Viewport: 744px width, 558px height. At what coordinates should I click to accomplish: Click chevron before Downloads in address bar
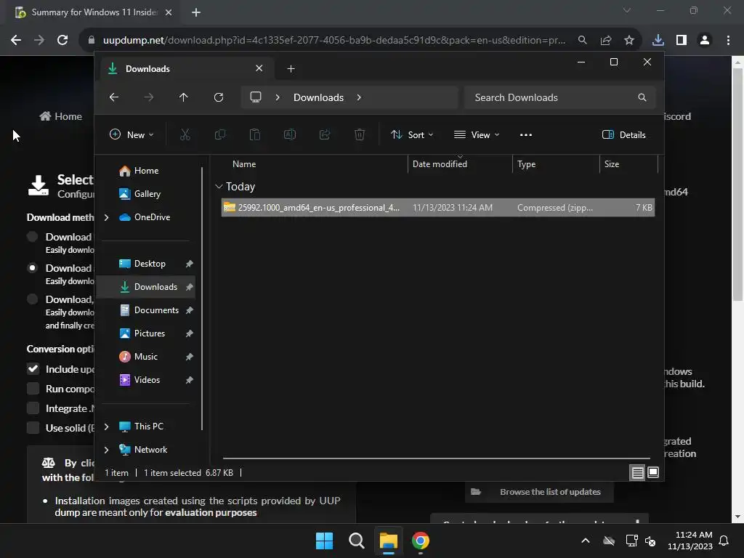click(x=278, y=97)
